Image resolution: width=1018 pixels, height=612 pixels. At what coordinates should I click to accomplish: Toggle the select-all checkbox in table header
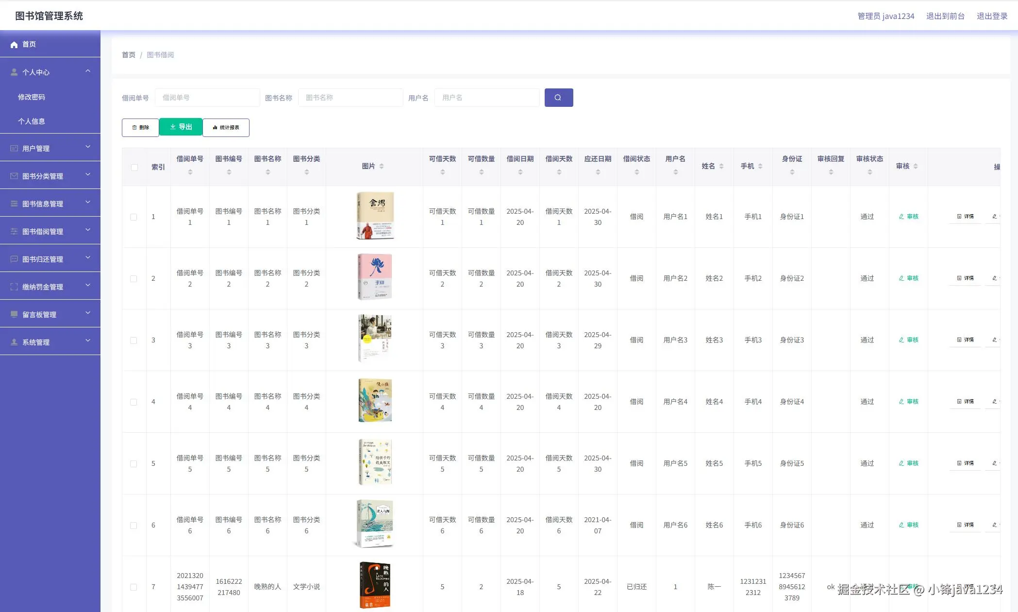click(x=134, y=168)
